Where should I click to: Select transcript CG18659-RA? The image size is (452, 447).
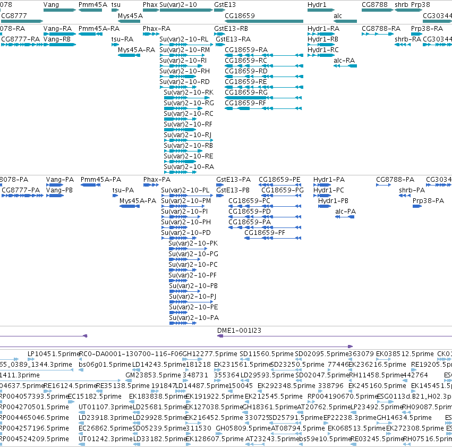(264, 55)
